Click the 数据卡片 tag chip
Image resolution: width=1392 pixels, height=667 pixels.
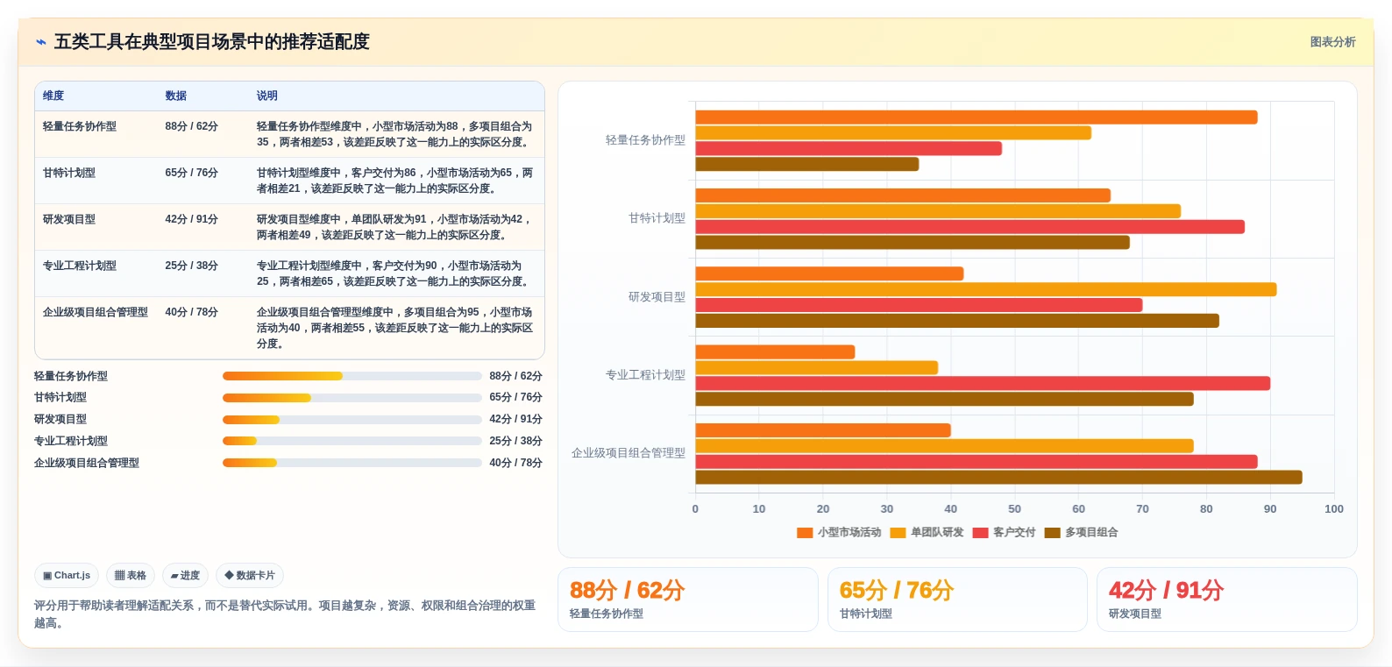pos(250,576)
